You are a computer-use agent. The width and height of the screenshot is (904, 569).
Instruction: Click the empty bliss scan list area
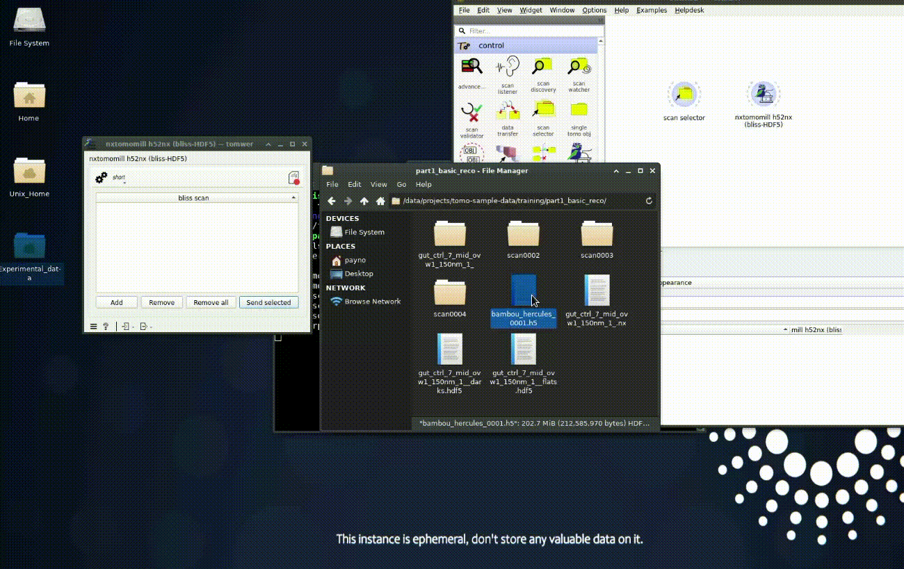pyautogui.click(x=197, y=247)
